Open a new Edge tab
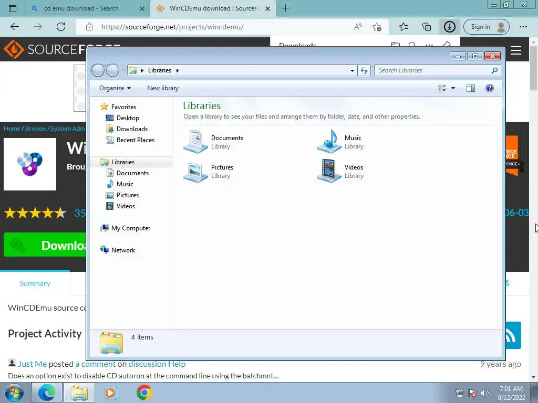 285,8
